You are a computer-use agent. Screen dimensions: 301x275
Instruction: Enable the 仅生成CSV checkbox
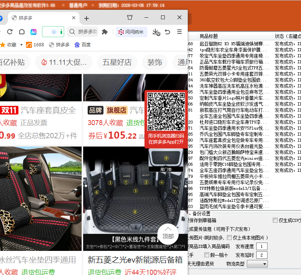tap(275, 220)
